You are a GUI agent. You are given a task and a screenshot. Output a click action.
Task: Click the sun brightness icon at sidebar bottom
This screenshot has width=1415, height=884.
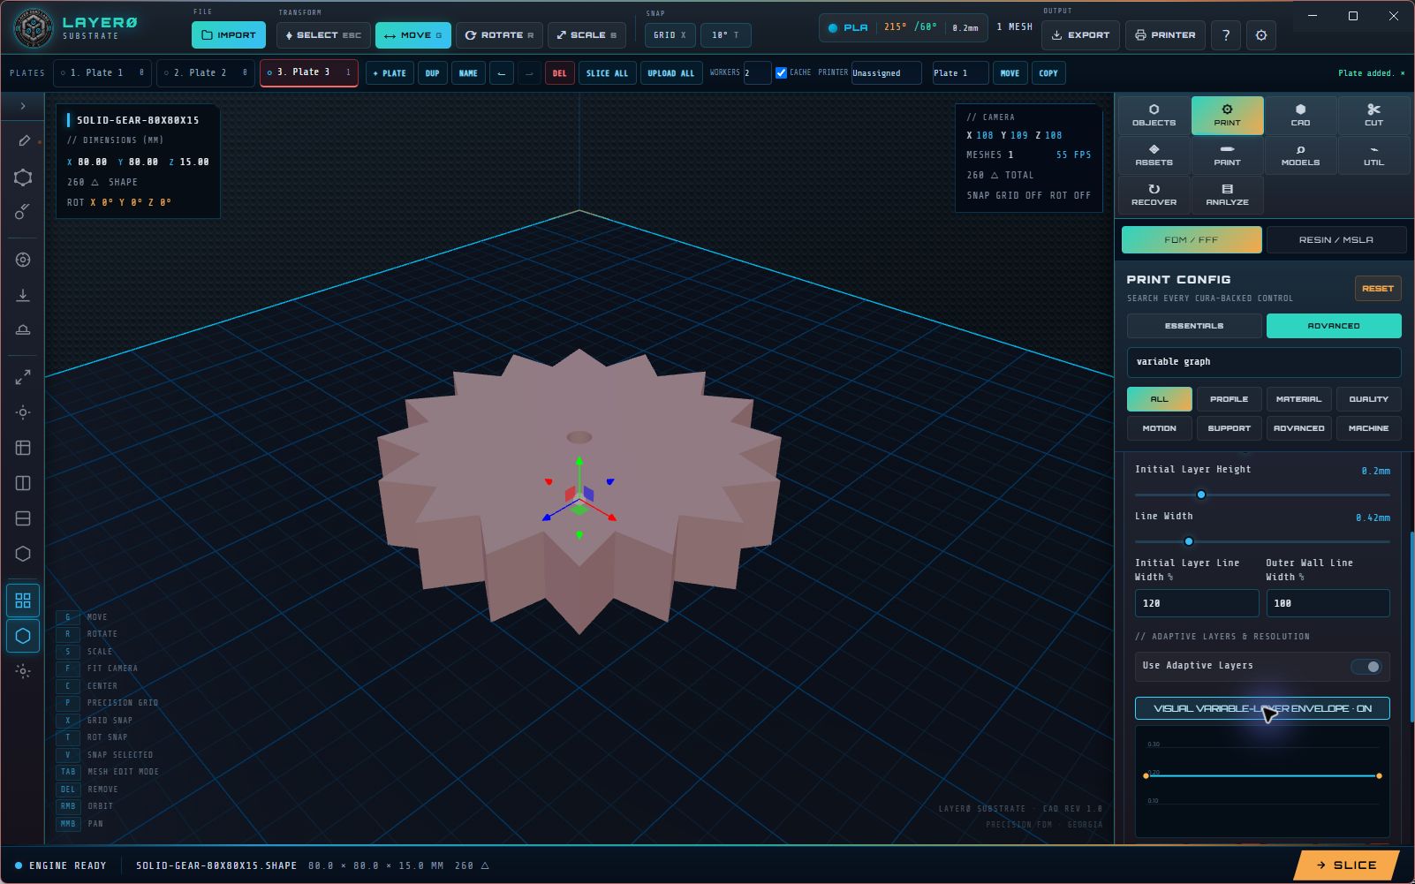(x=23, y=671)
